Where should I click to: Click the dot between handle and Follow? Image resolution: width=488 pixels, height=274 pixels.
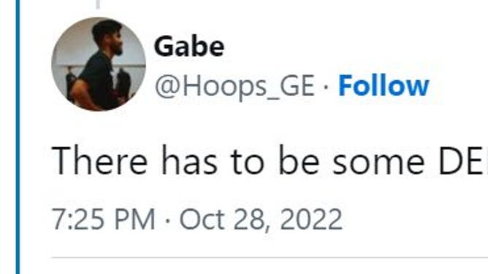(x=326, y=87)
